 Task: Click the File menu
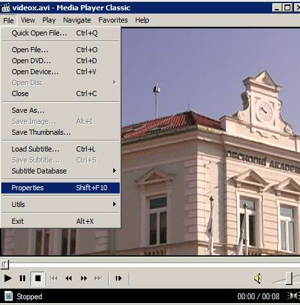tap(8, 21)
